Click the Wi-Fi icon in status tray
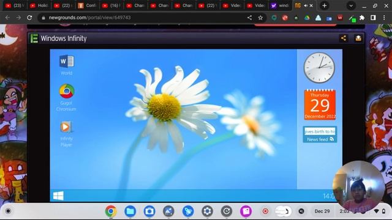 377,211
